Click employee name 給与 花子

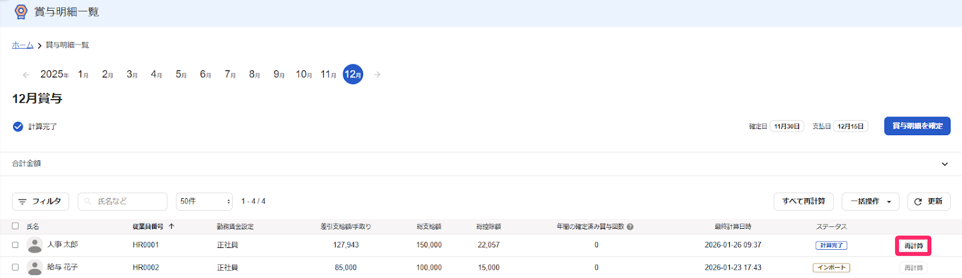[63, 267]
